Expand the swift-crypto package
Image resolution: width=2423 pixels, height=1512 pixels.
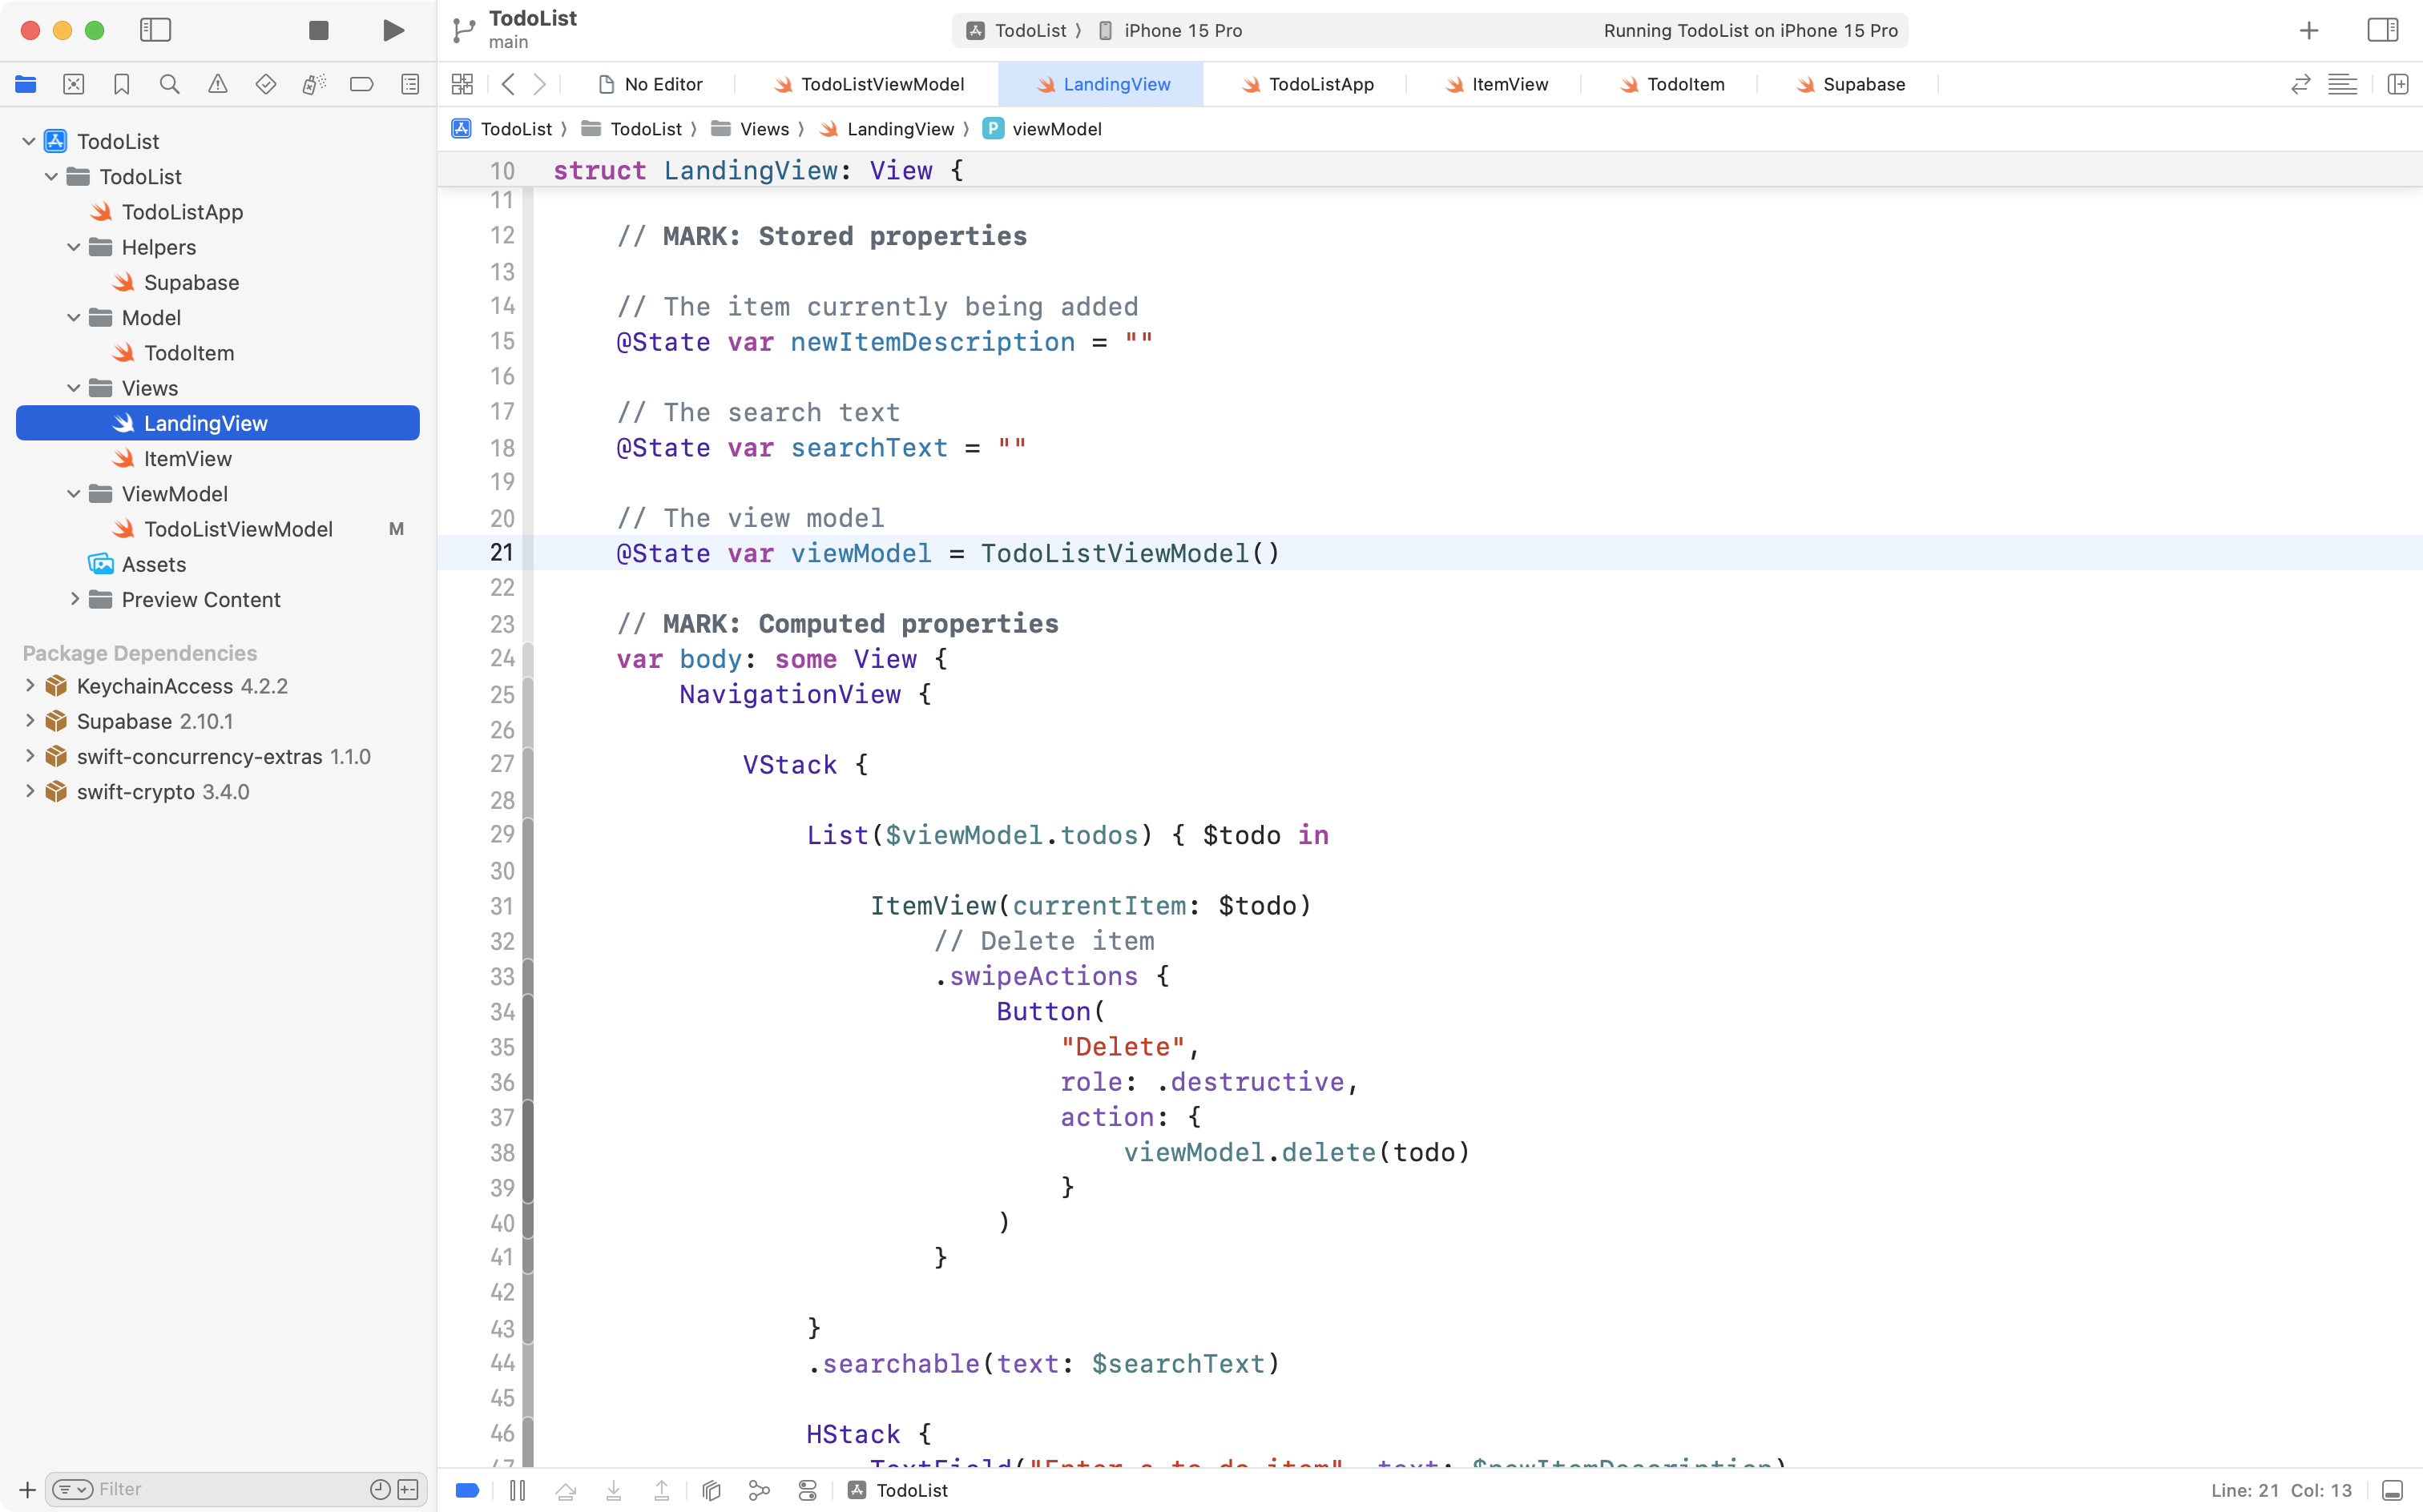[x=29, y=791]
